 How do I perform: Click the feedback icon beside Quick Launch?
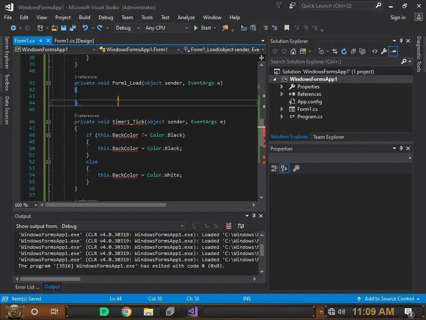(x=292, y=6)
